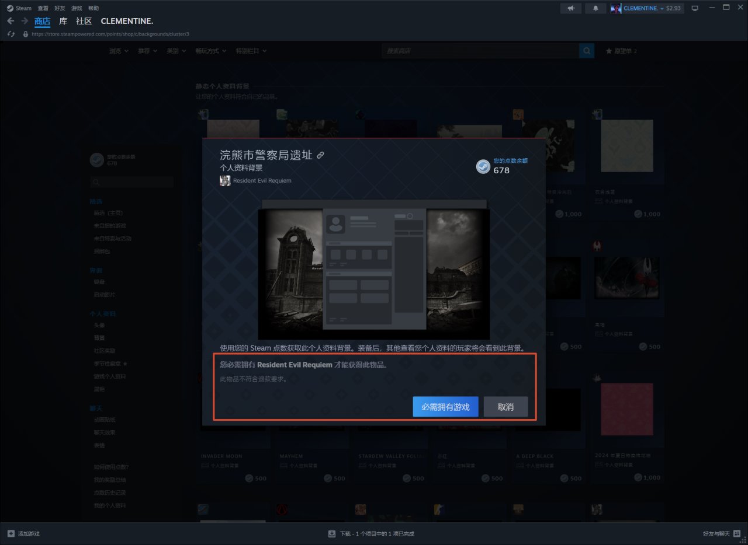The width and height of the screenshot is (748, 545).
Task: Copy link icon beside 浣熊市警察局遗址 title
Action: 320,155
